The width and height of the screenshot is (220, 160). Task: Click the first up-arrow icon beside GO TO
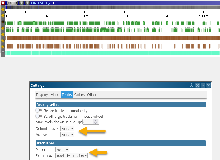[21, 3]
